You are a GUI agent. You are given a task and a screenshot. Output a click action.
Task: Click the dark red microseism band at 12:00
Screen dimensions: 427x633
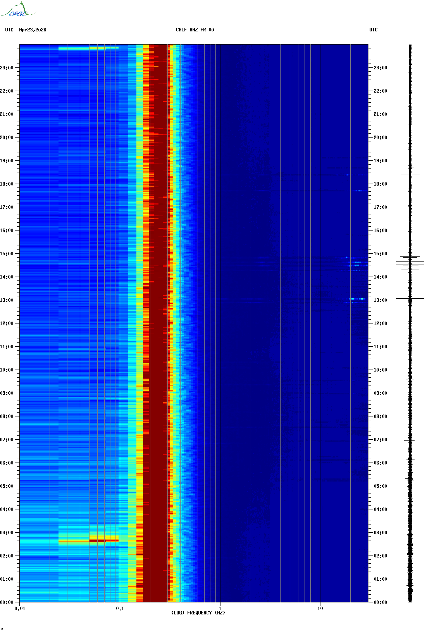point(158,323)
